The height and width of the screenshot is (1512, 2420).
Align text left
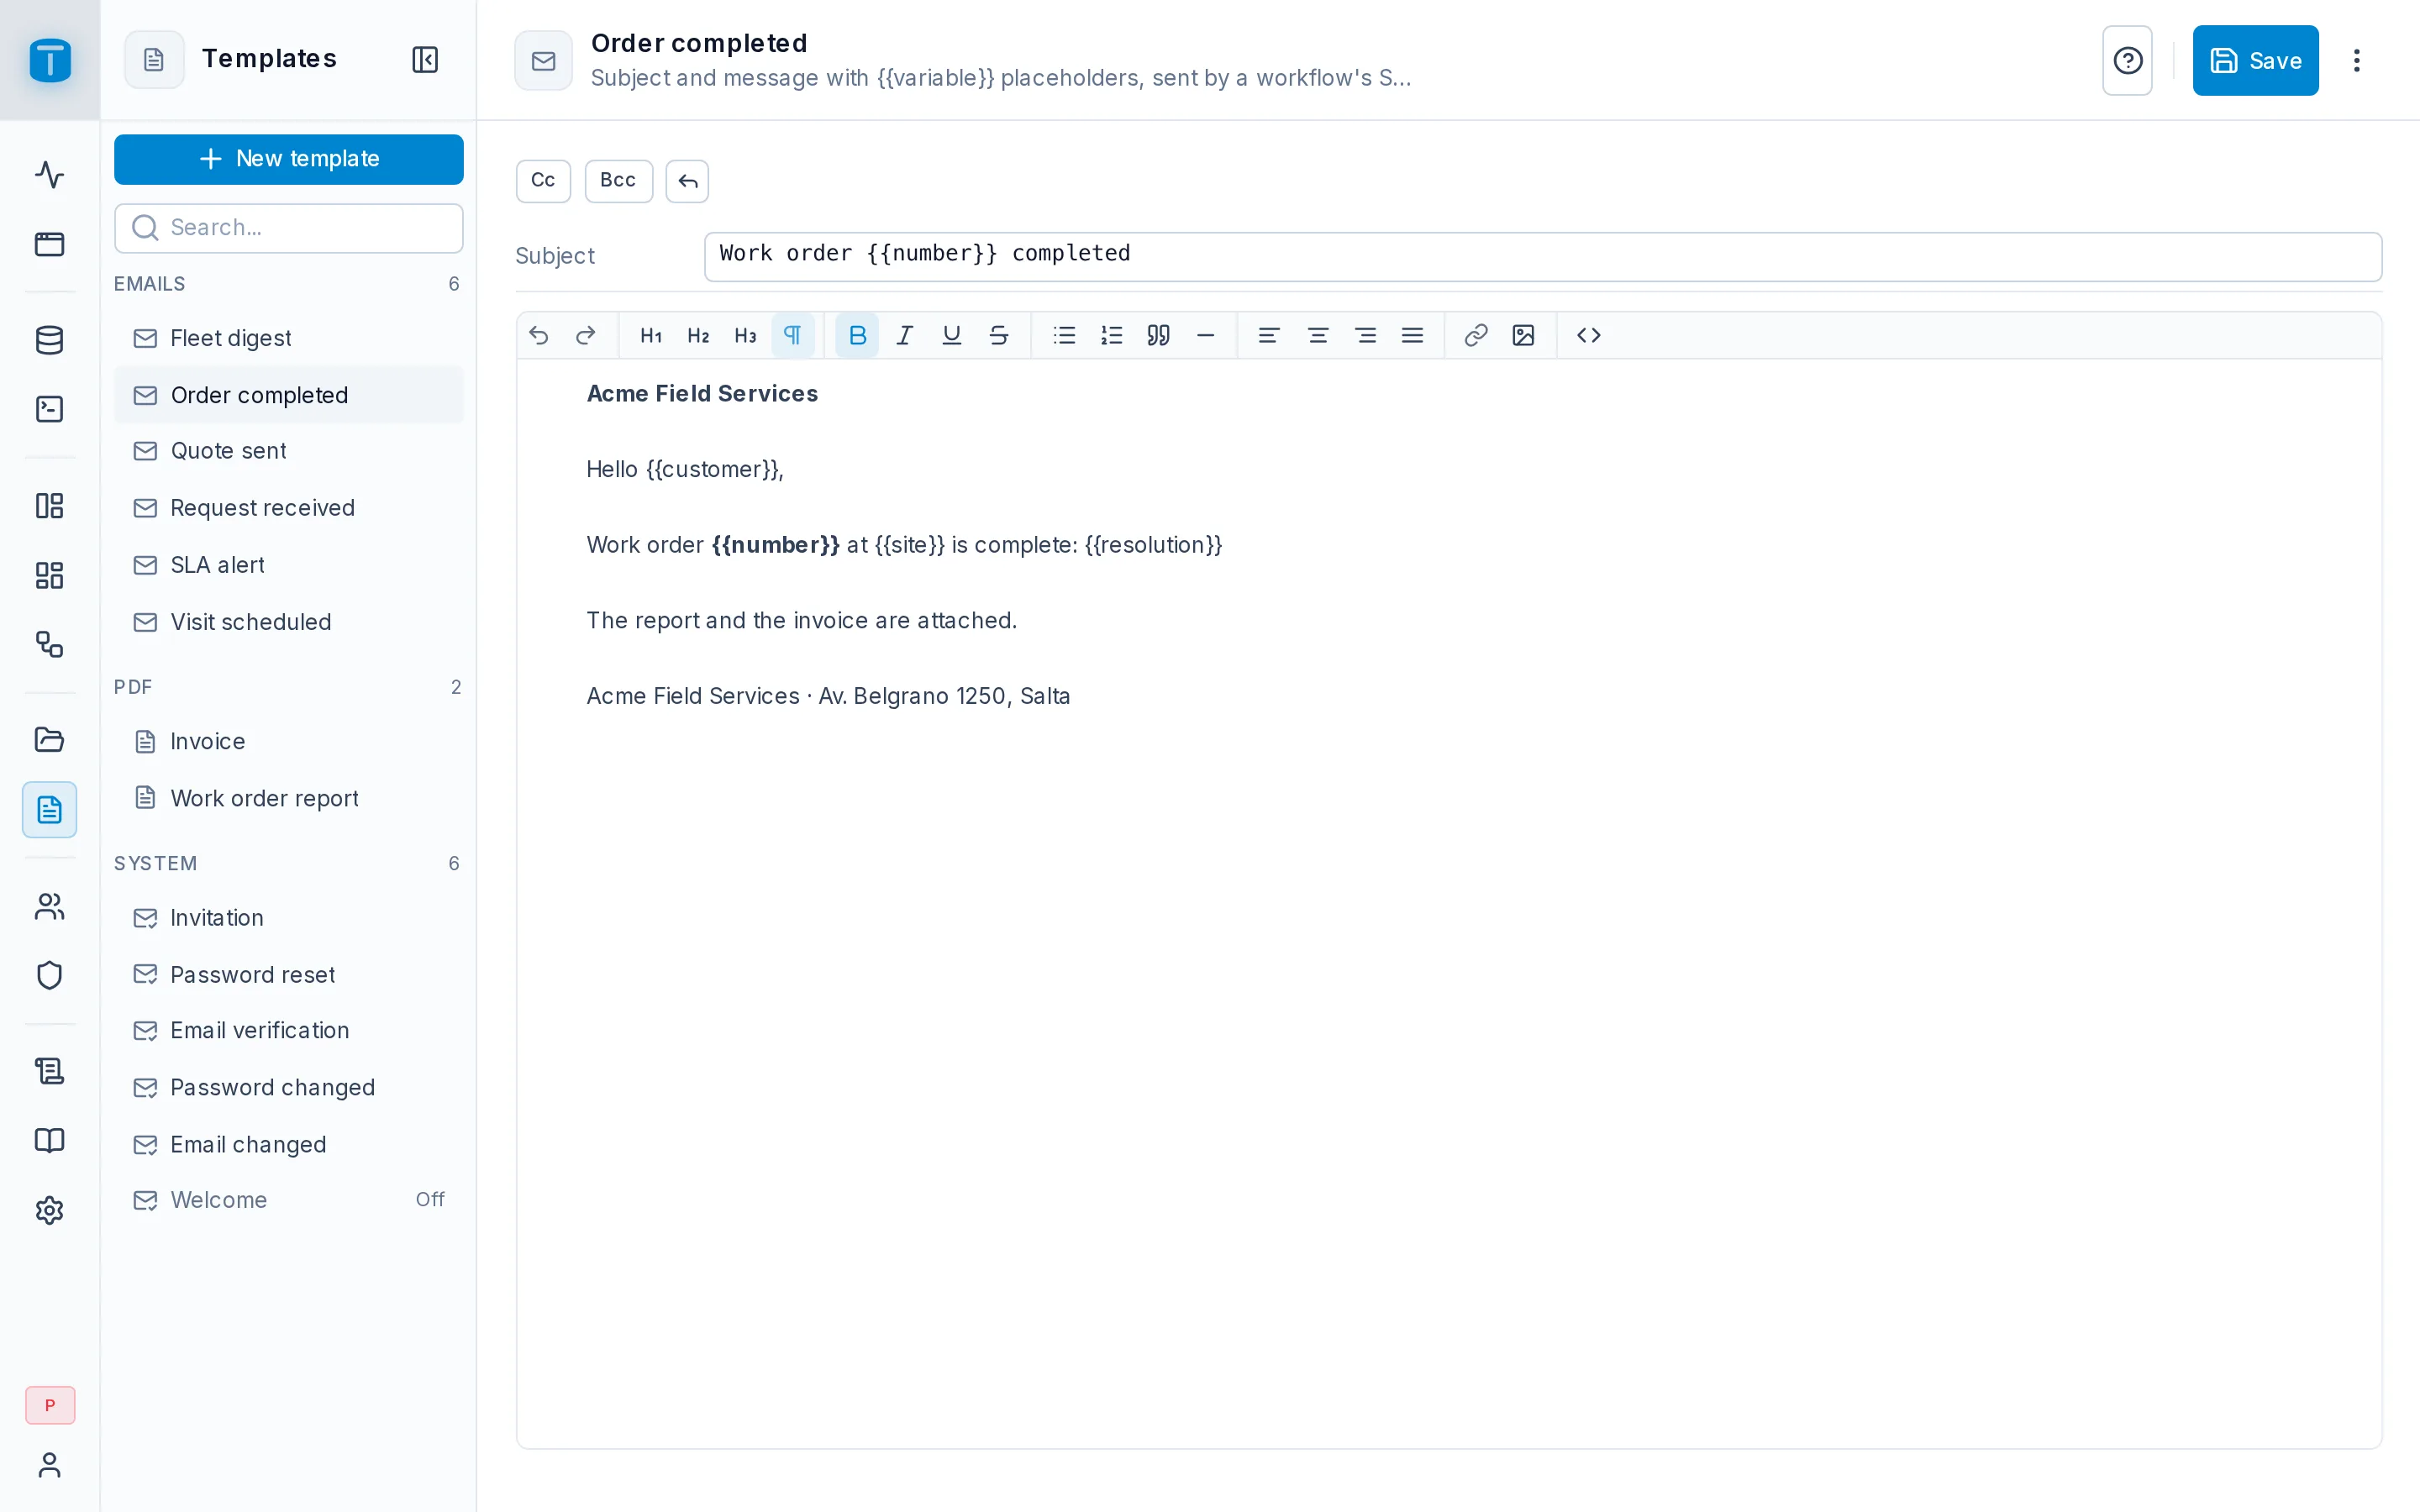[x=1269, y=336]
